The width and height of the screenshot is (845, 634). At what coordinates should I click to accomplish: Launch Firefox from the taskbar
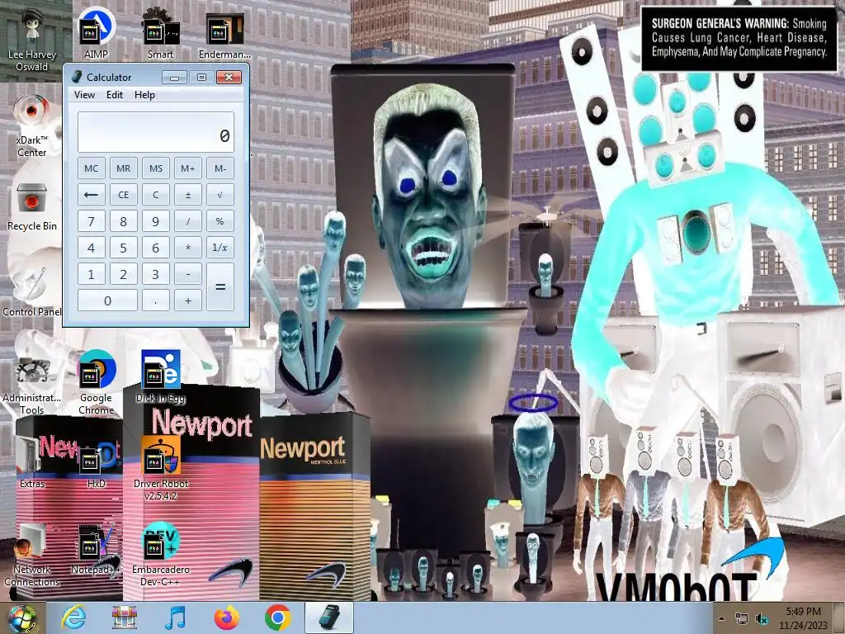pyautogui.click(x=226, y=617)
